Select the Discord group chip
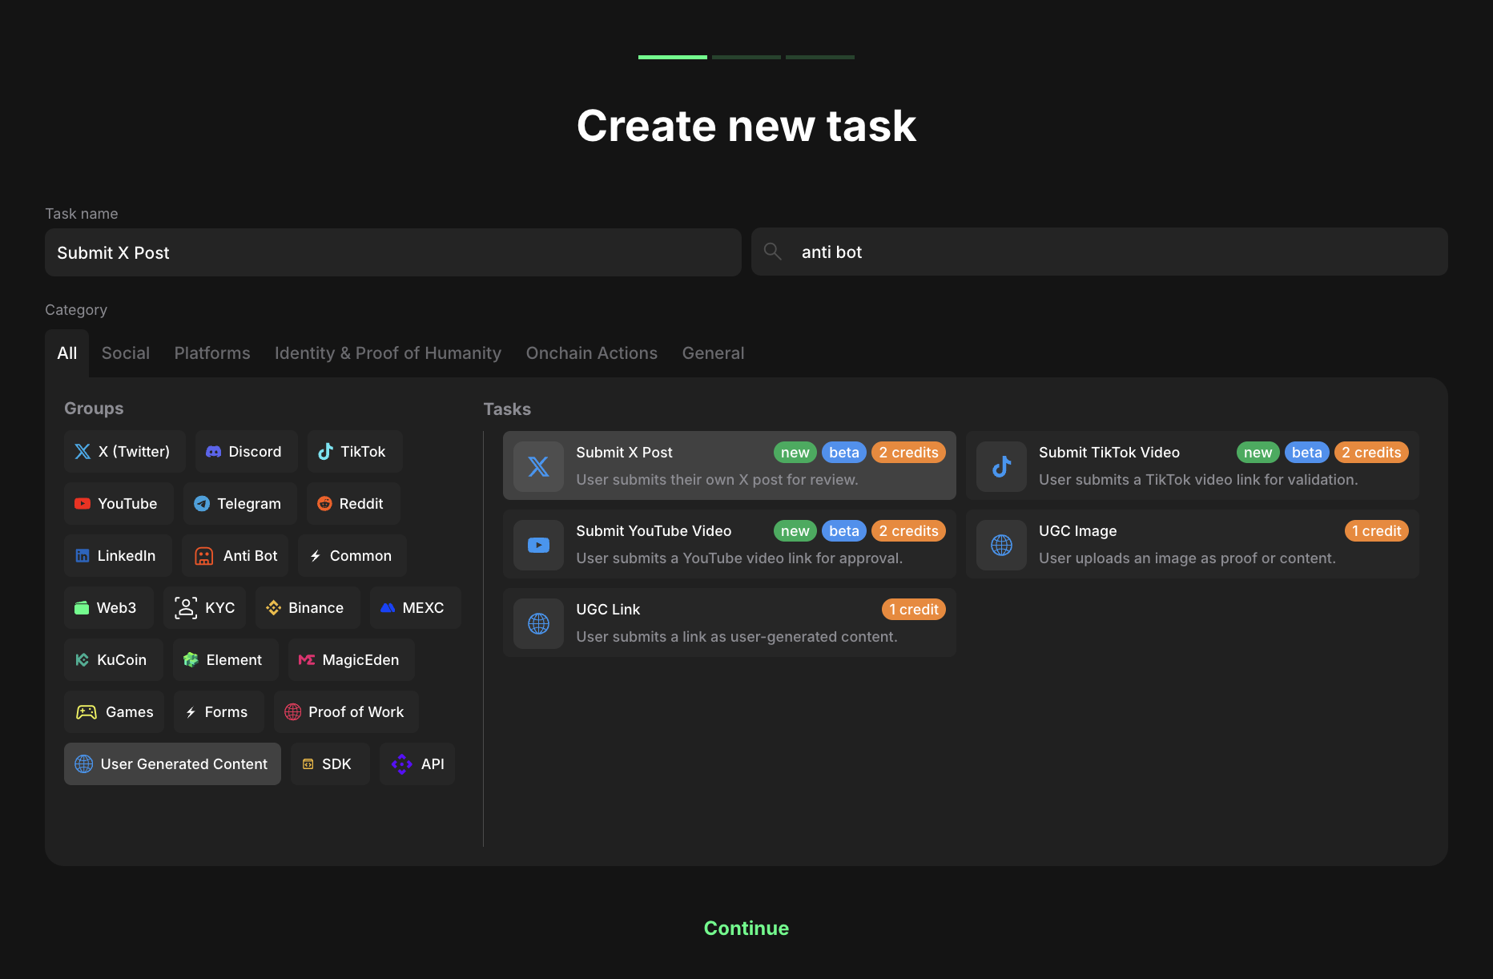1493x979 pixels. click(x=247, y=452)
